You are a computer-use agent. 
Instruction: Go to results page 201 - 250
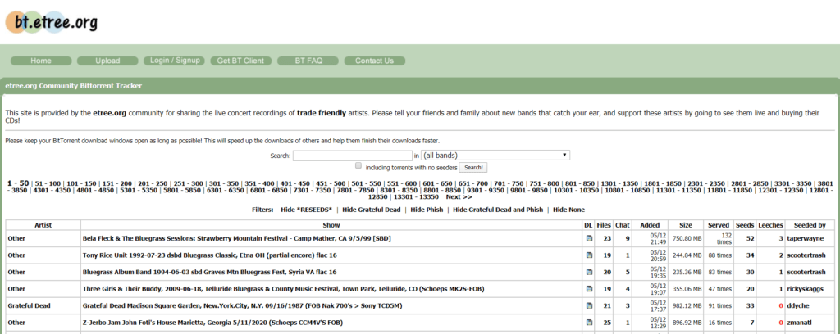pyautogui.click(x=151, y=183)
